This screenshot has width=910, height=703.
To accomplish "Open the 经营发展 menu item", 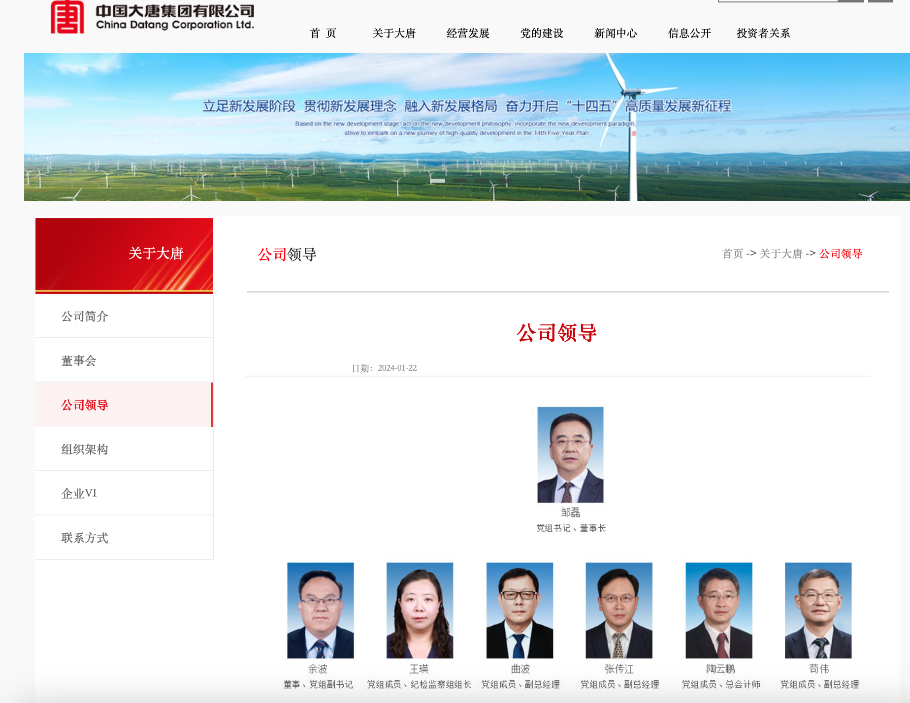I will (x=467, y=33).
